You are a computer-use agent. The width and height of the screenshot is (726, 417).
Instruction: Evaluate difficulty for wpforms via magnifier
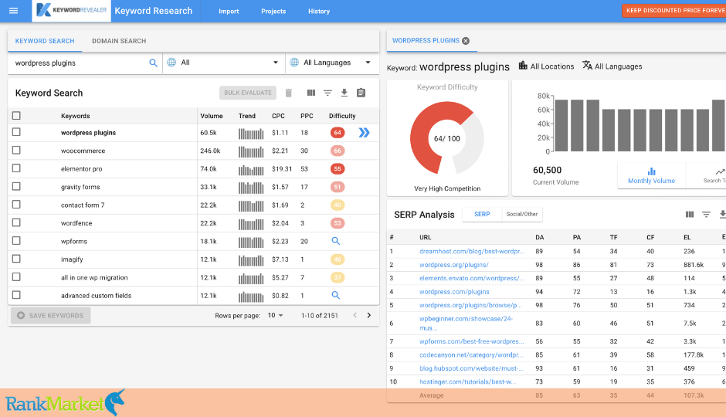[x=336, y=241]
